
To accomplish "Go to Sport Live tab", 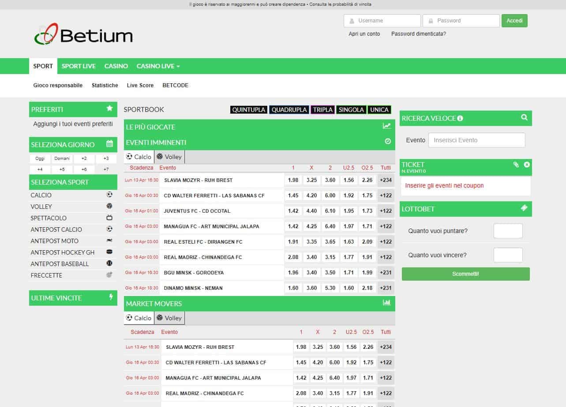I will [79, 66].
